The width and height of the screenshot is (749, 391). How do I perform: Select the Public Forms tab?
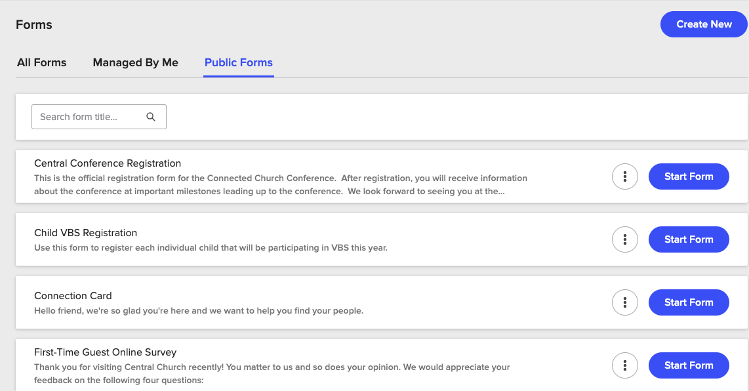[238, 62]
